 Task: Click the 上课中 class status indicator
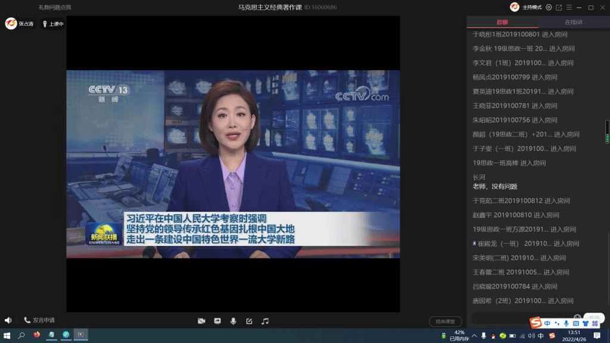(53, 24)
